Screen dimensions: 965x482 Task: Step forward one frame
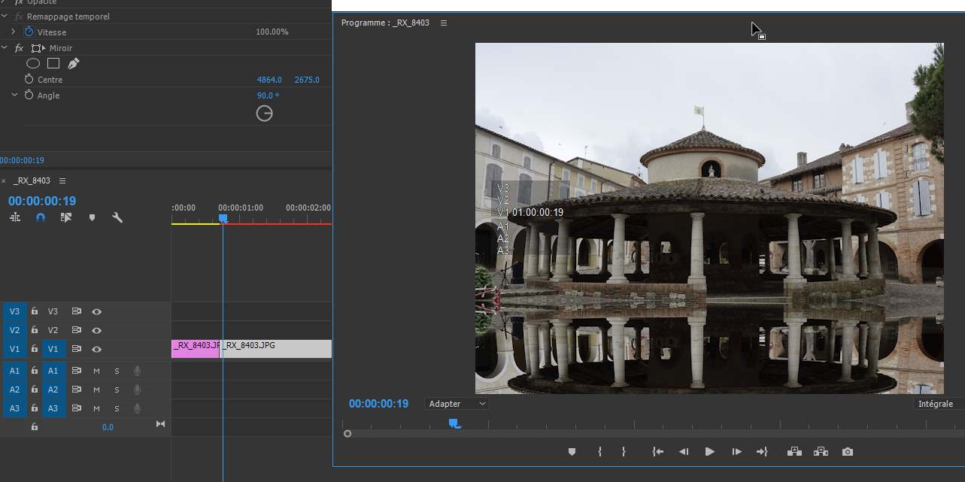(x=736, y=452)
